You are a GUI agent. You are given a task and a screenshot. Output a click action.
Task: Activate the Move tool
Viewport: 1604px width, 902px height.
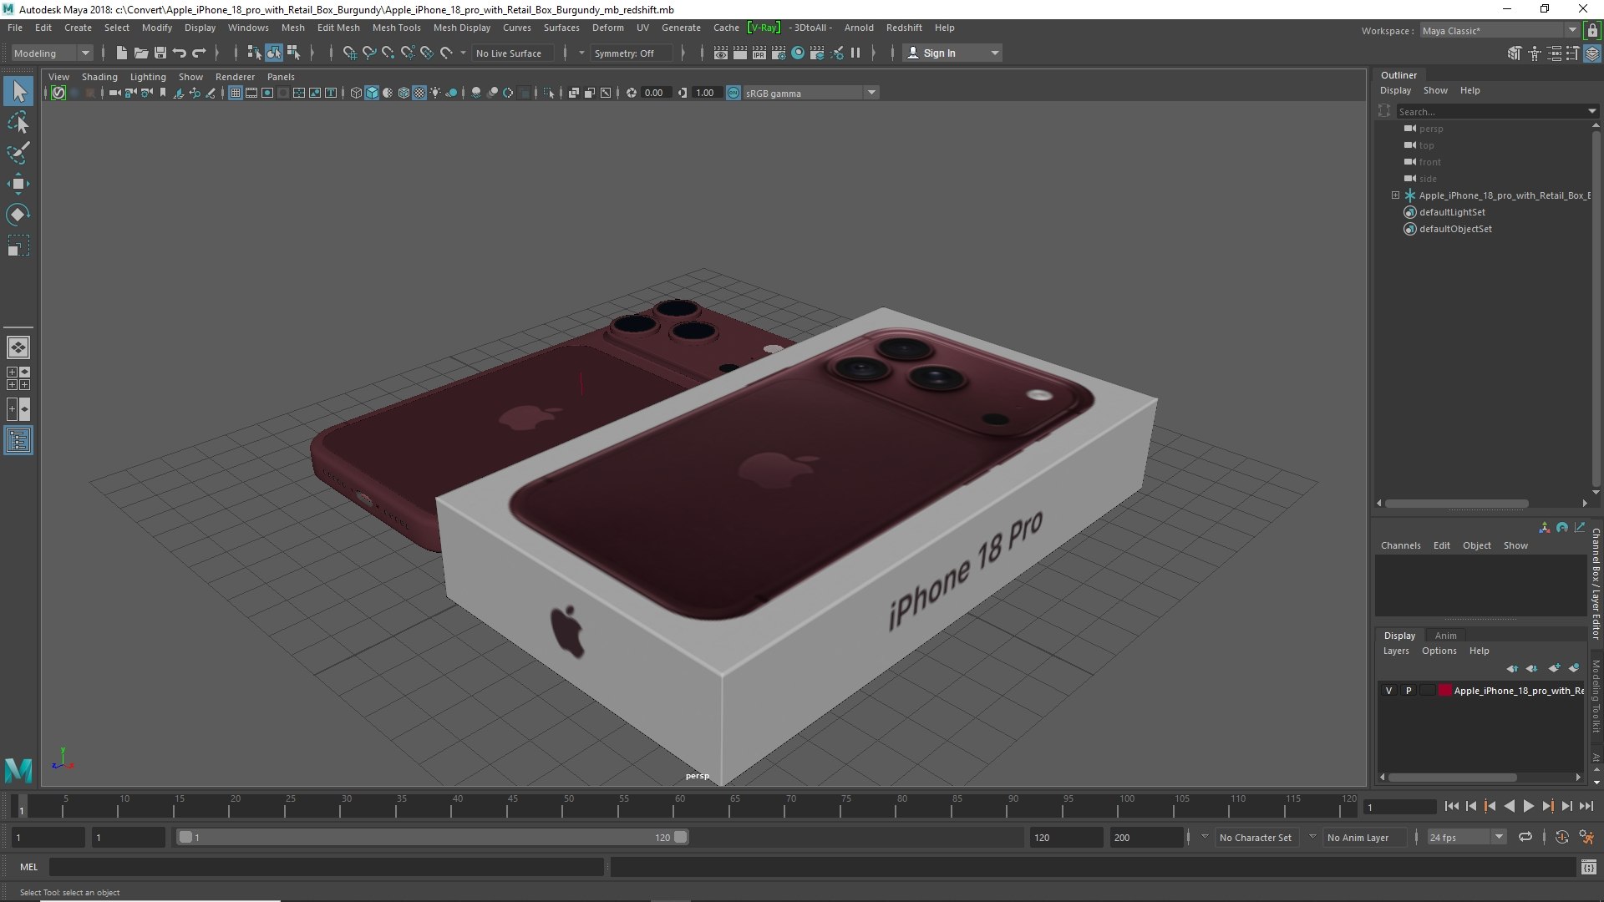pos(18,184)
